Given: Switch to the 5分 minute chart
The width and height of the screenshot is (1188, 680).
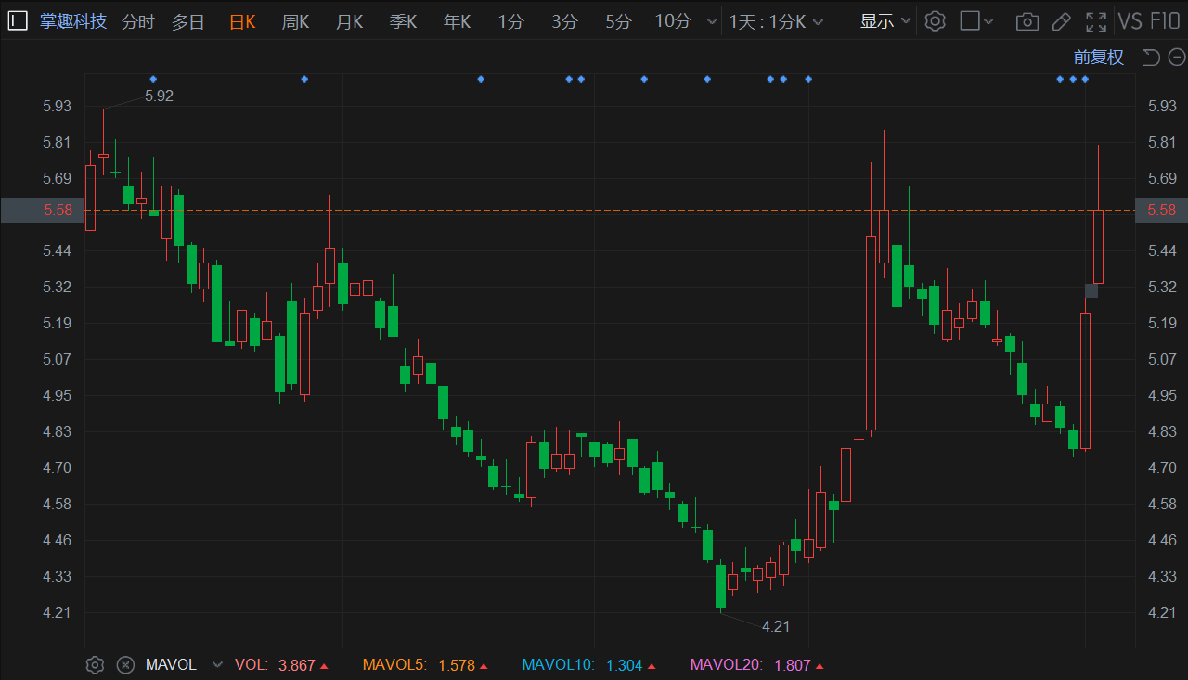Looking at the screenshot, I should click(x=618, y=21).
